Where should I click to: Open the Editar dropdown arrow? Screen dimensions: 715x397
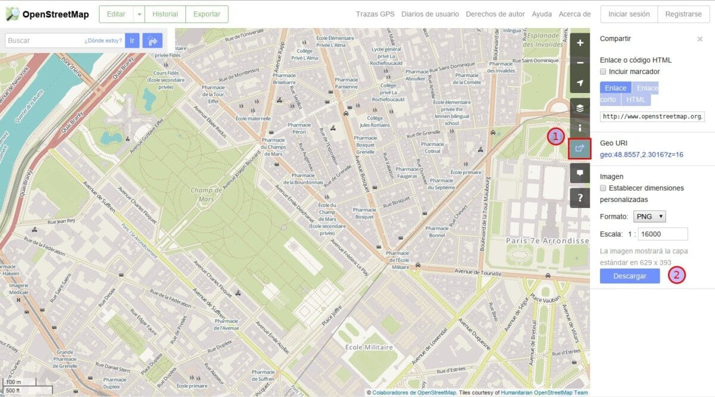141,14
